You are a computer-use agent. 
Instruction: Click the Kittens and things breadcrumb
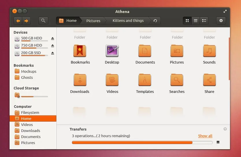128,21
